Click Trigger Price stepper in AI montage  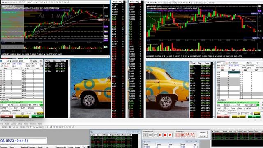tap(23, 113)
